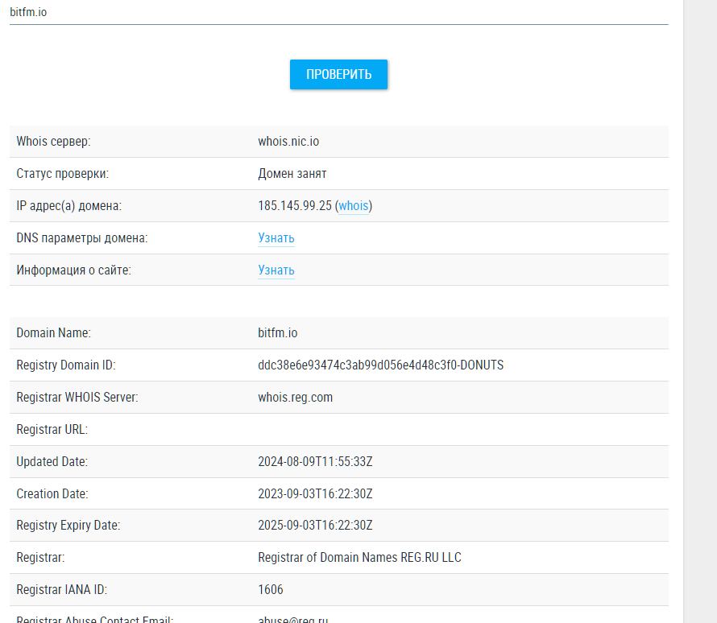Click the DNS параметры домена label
This screenshot has width=717, height=623.
[82, 238]
